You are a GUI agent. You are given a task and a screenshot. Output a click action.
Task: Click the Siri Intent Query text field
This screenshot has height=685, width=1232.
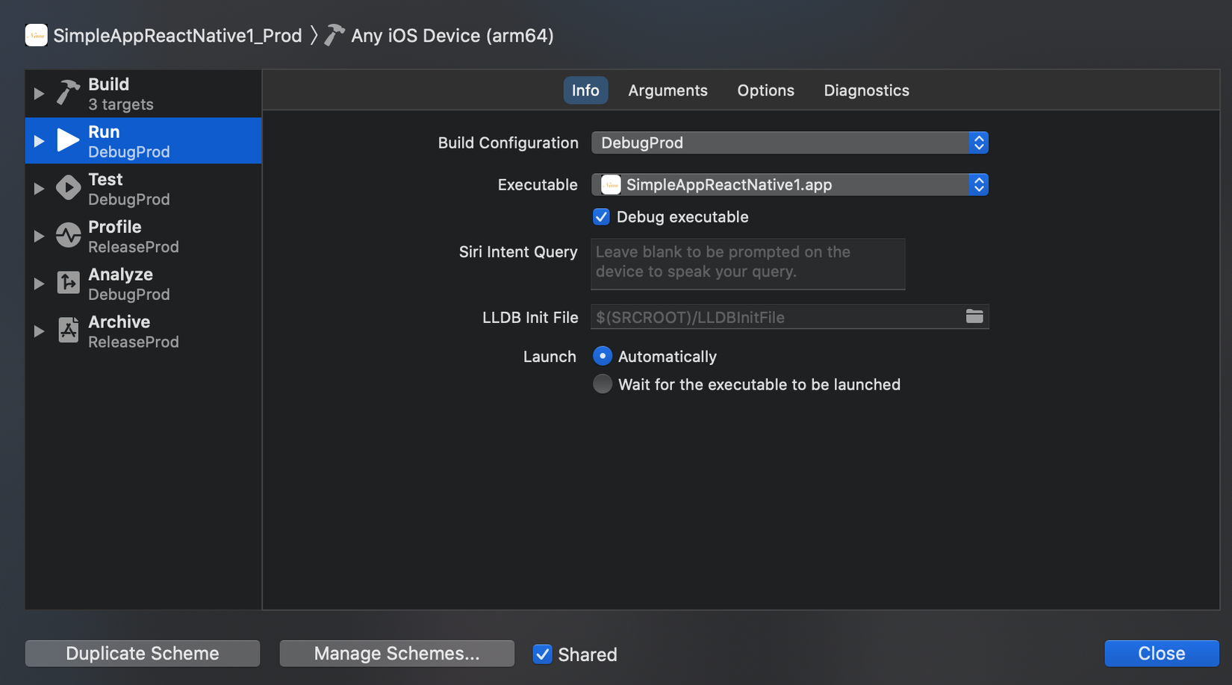(x=747, y=263)
